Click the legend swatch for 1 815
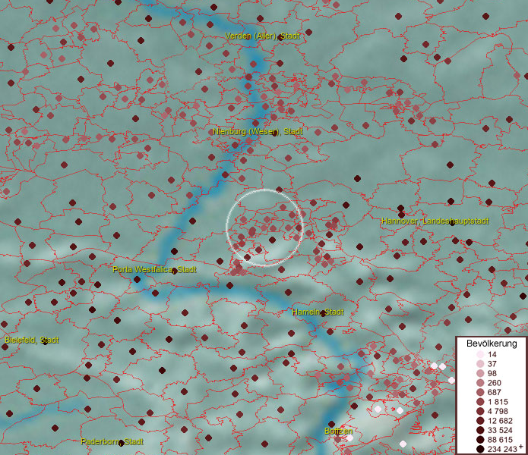Screen dimensions: 528x455 pyautogui.click(x=480, y=402)
